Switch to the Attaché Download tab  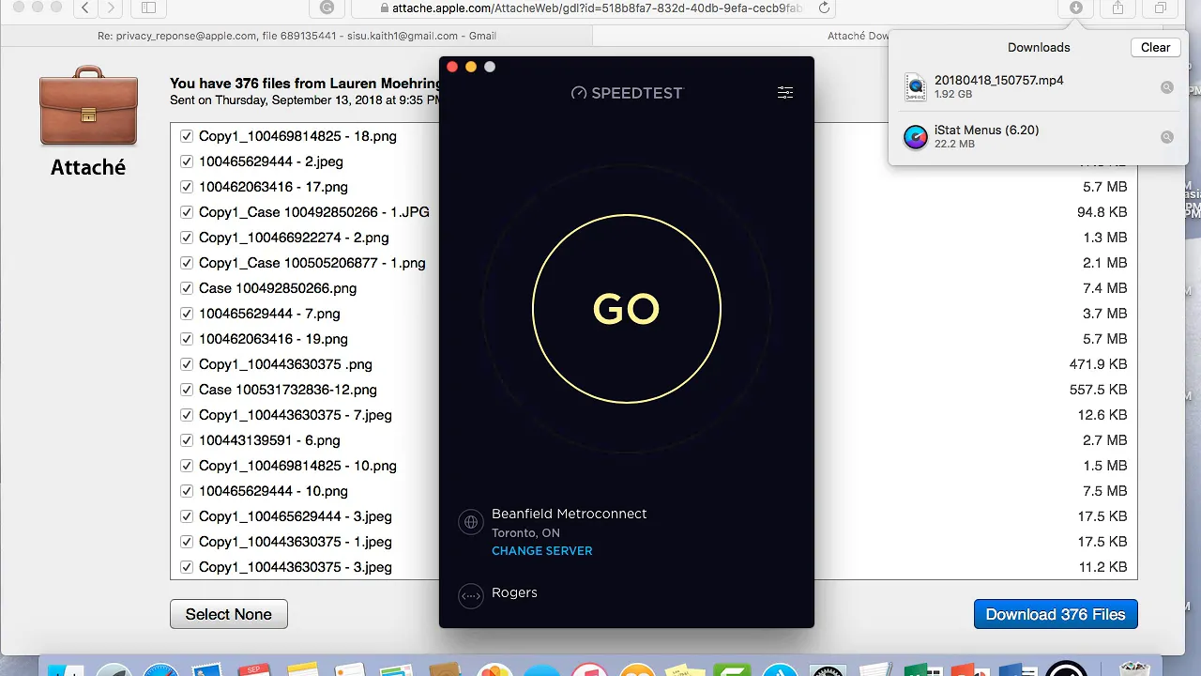tap(859, 36)
